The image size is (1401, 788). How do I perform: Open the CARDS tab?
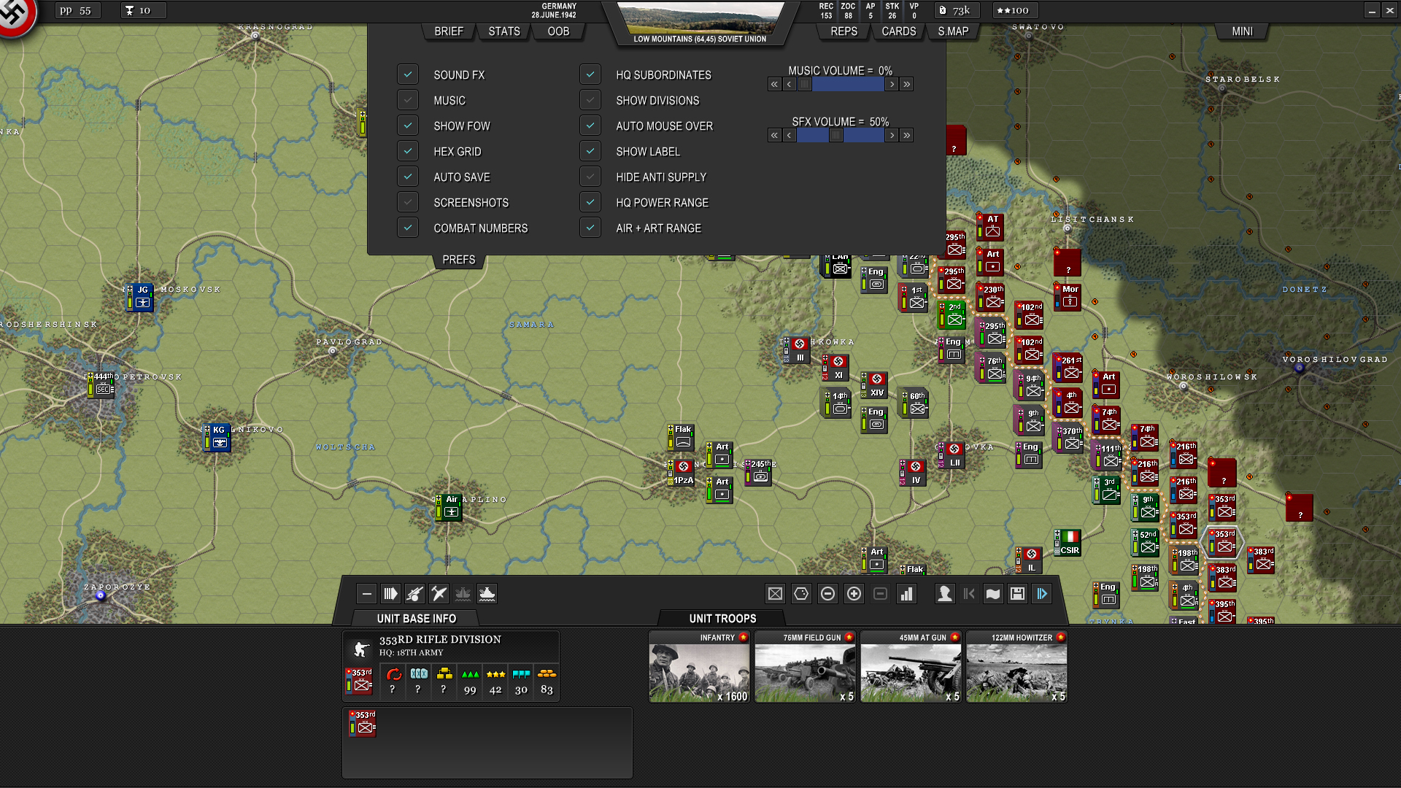tap(898, 31)
